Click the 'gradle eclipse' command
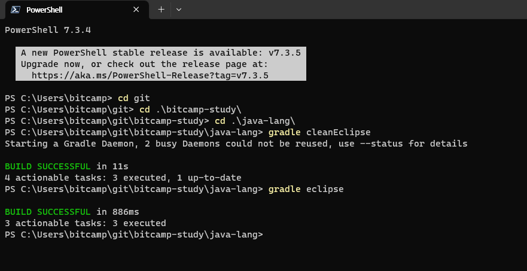527x271 pixels. pos(306,189)
